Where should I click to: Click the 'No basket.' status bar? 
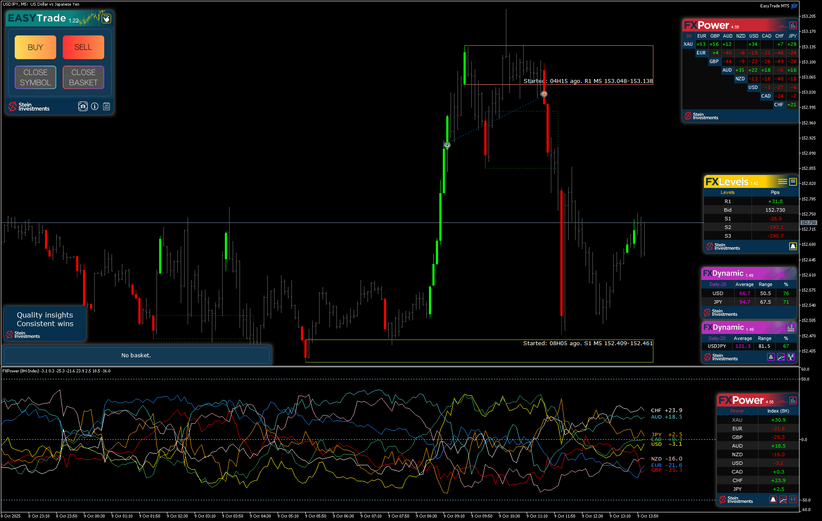tap(136, 356)
